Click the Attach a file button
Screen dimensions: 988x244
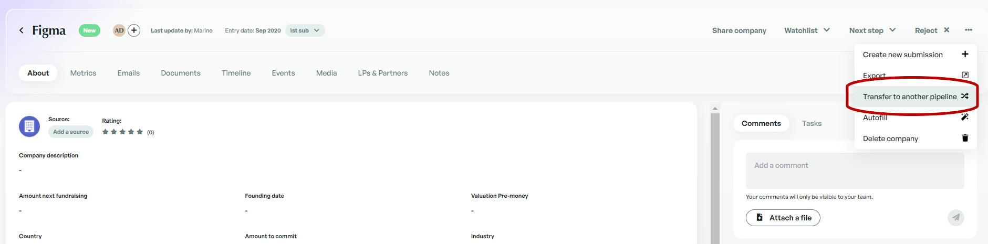coord(783,218)
